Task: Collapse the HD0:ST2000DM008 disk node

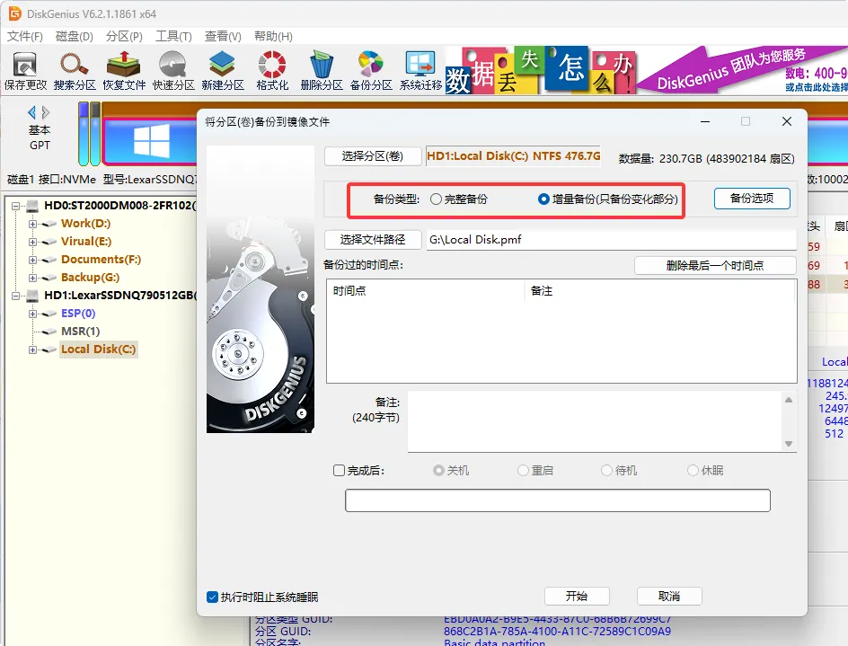Action: click(15, 206)
